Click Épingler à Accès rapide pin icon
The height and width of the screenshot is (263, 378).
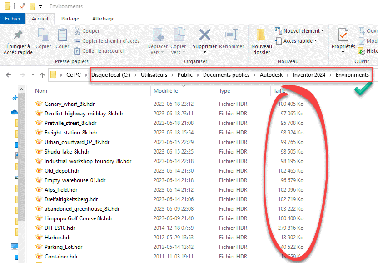tap(18, 35)
